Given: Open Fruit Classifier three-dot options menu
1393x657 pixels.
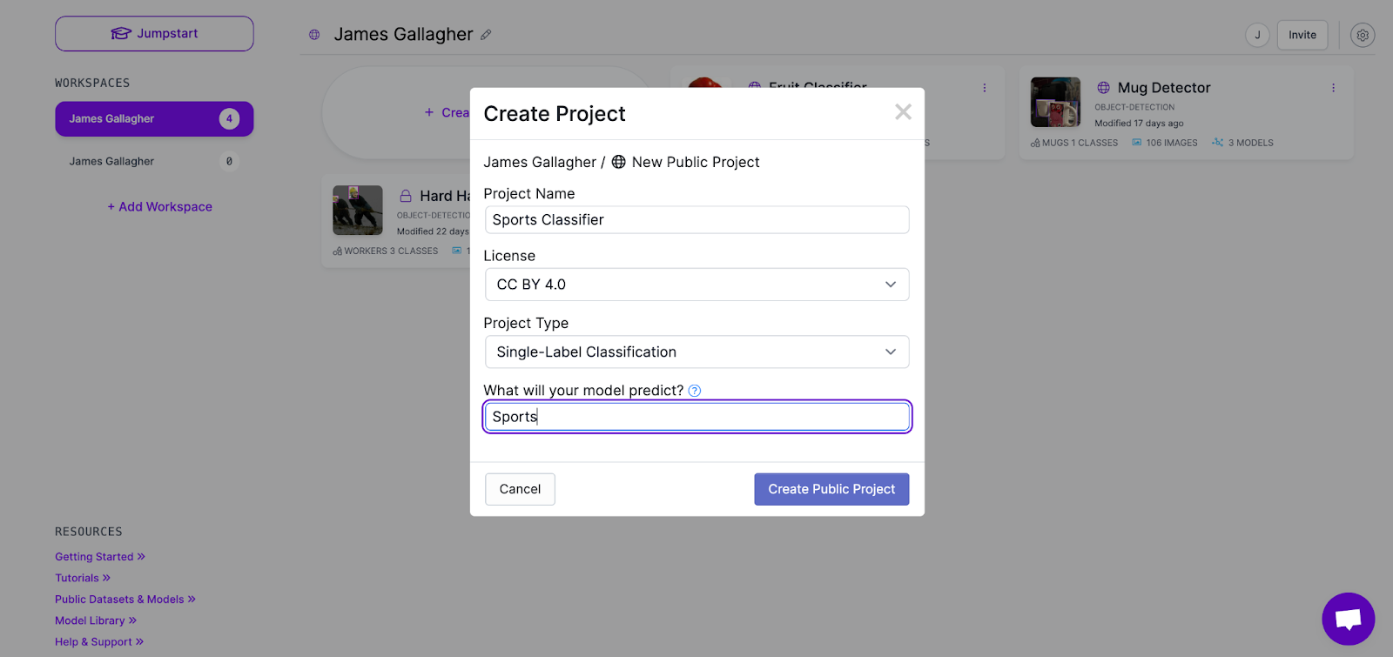Looking at the screenshot, I should 984,88.
